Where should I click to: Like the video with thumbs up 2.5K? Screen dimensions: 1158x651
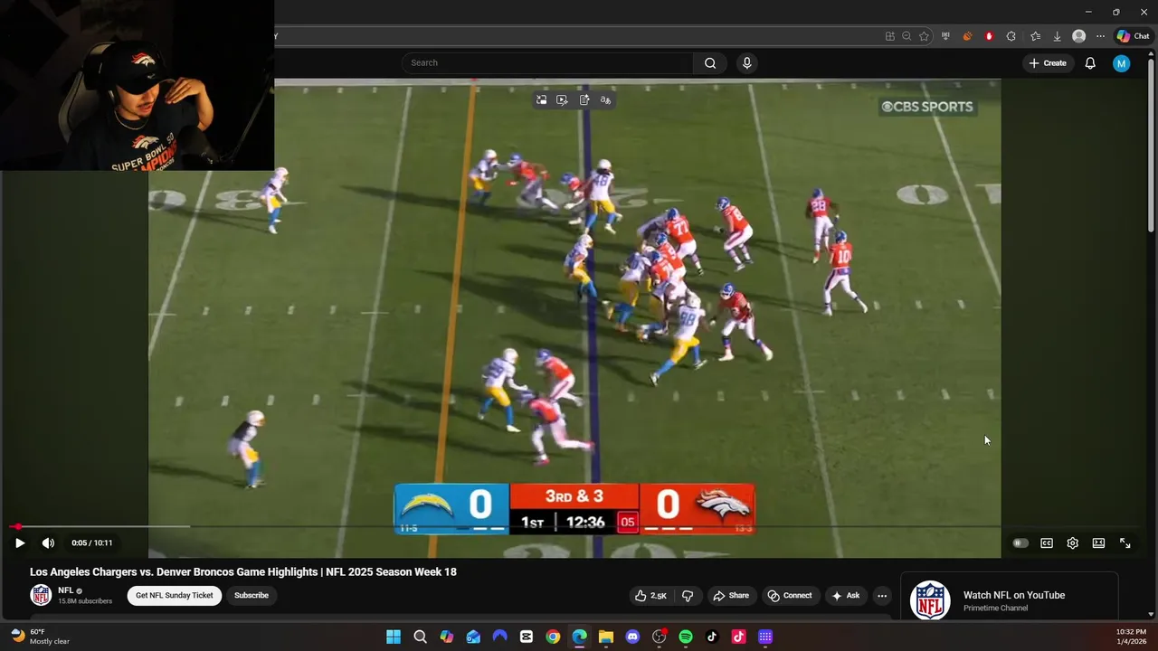651,596
